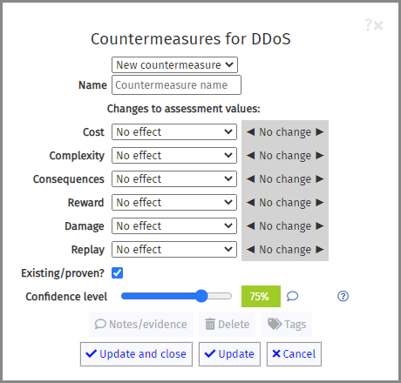Viewport: 401px width, 383px height.
Task: Click the Confidence level slider handle
Action: pyautogui.click(x=201, y=296)
